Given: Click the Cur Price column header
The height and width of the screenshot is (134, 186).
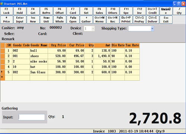Looking at the screenshot, I should 75,45.
